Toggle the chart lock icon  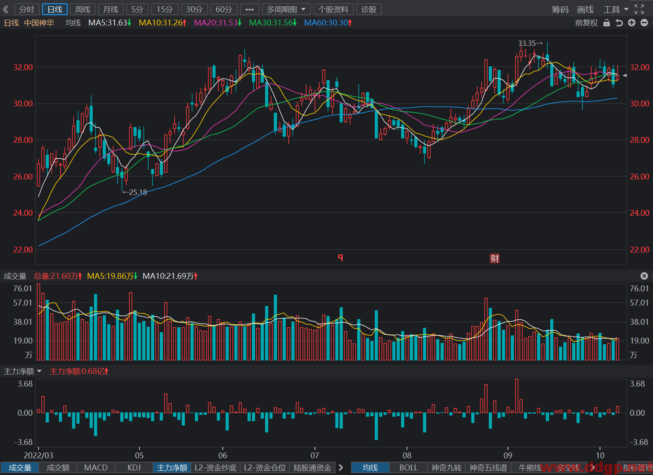click(x=607, y=23)
